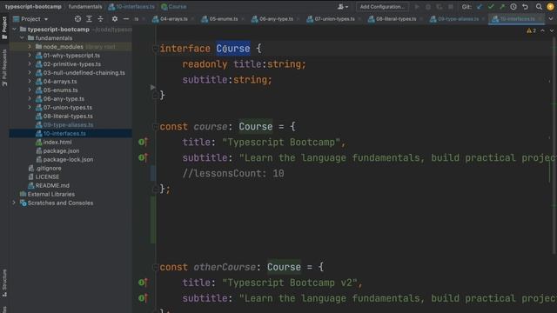Click the Select Opened File locate icon
557x313 pixels.
[77, 19]
